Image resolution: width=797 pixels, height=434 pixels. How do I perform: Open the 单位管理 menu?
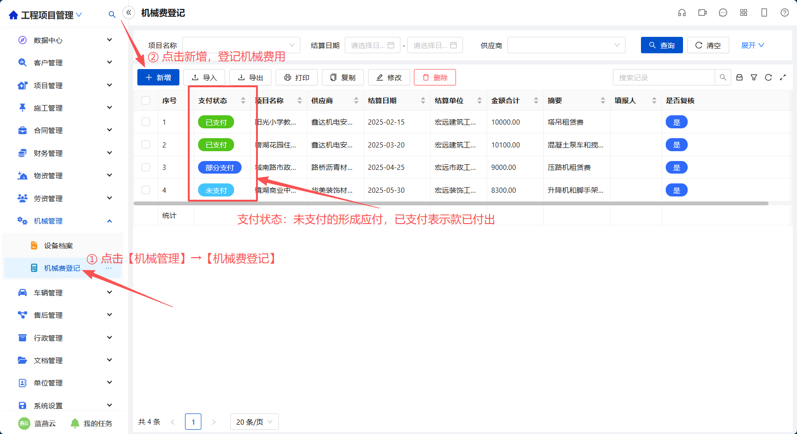(48, 383)
